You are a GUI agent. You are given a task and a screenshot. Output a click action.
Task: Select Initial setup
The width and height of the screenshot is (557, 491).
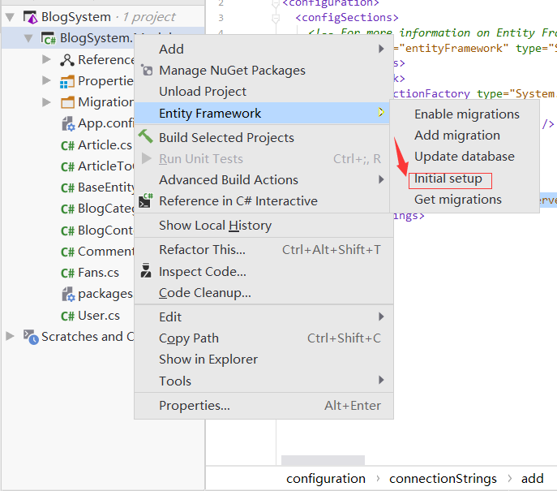coord(465,179)
